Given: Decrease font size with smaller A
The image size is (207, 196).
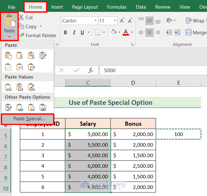Looking at the screenshot, I should pos(130,21).
